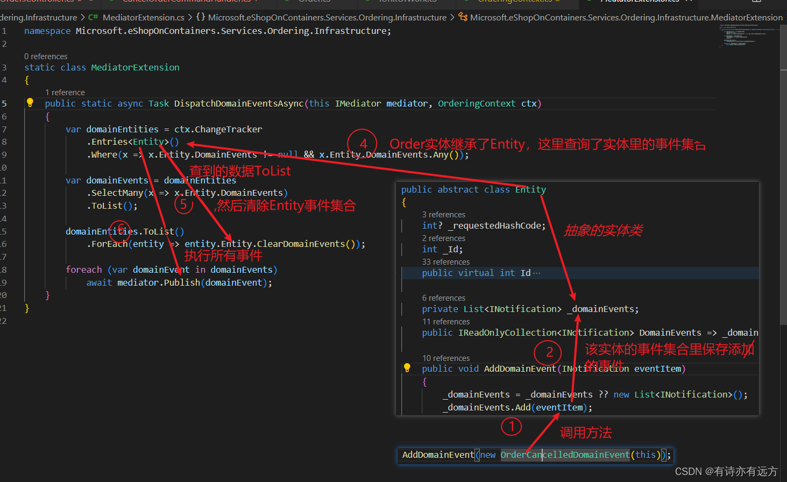Image resolution: width=787 pixels, height=482 pixels.
Task: Expand the folded '···' after 'public virtual int Id'
Action: point(536,273)
